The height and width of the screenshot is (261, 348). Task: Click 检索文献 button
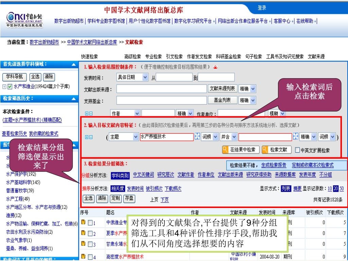click(276, 150)
